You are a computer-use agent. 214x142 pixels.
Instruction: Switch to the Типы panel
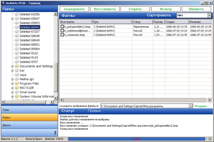[29, 110]
